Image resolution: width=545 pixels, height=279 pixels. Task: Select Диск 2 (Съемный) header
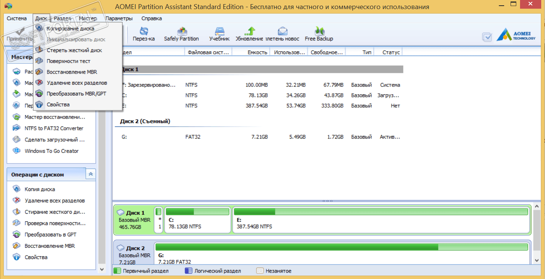pos(145,121)
